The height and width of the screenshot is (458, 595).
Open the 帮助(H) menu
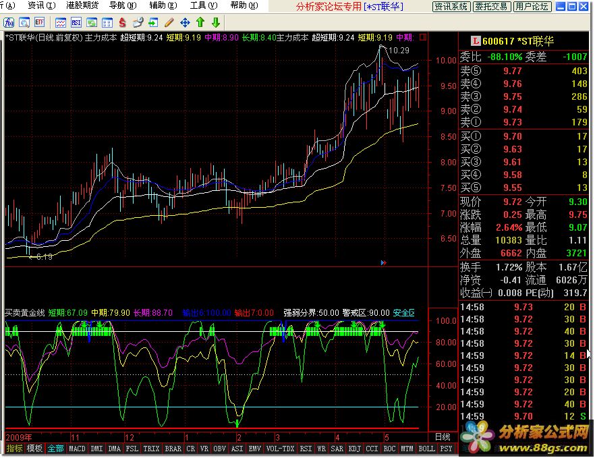[244, 5]
